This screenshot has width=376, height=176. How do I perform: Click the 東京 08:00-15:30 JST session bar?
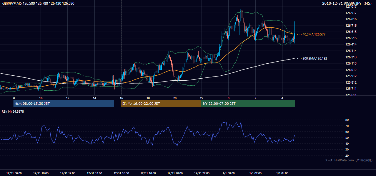tap(64, 104)
